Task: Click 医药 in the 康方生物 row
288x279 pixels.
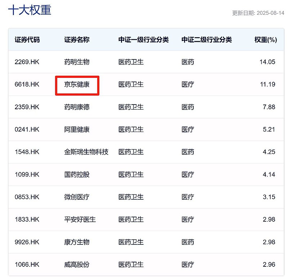Action: (188, 242)
